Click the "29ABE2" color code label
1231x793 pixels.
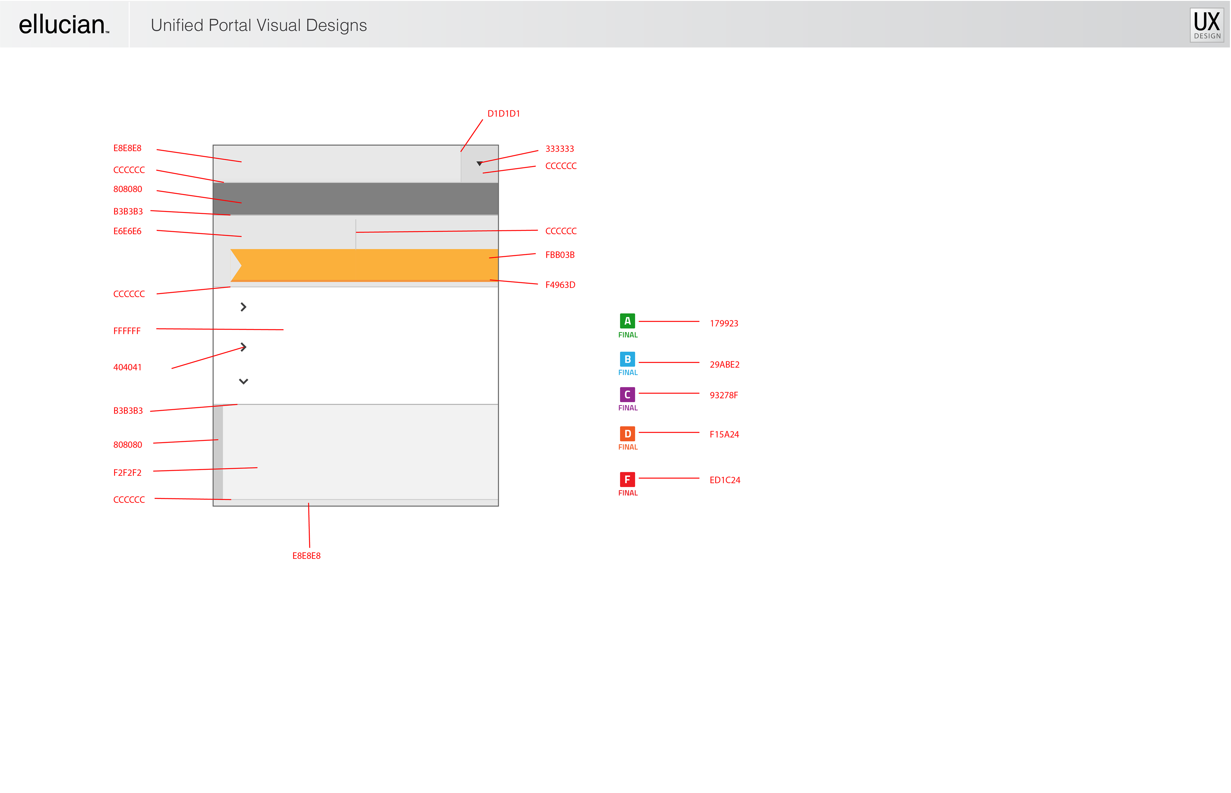click(x=724, y=365)
